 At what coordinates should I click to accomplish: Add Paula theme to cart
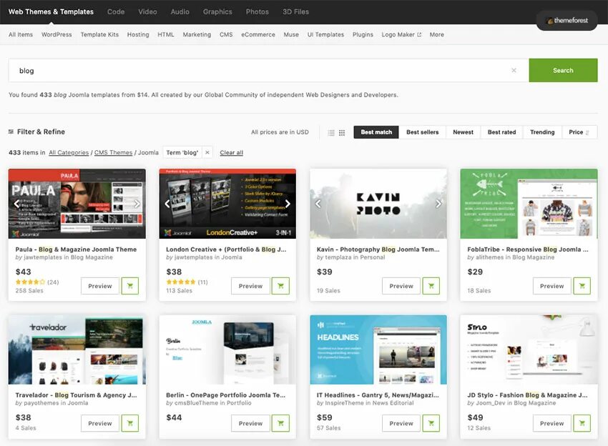pos(130,286)
